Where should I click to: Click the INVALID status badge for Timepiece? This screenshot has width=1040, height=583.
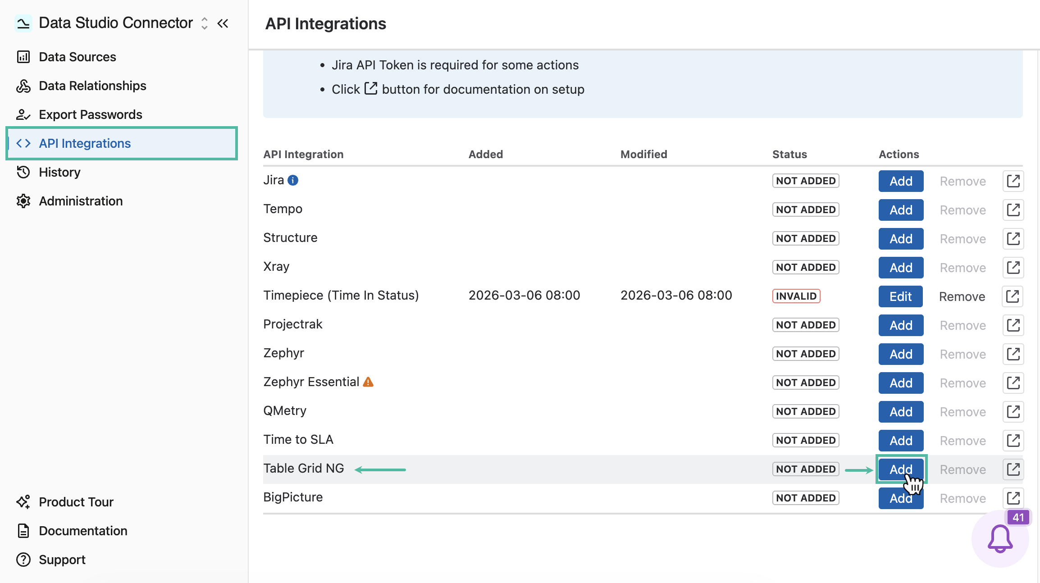coord(796,296)
